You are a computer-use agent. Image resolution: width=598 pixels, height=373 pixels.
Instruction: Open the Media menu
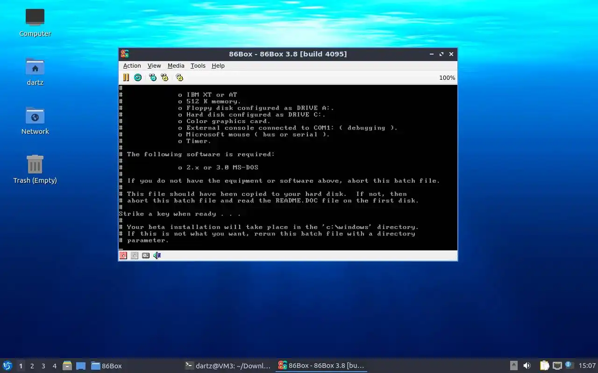coord(176,66)
